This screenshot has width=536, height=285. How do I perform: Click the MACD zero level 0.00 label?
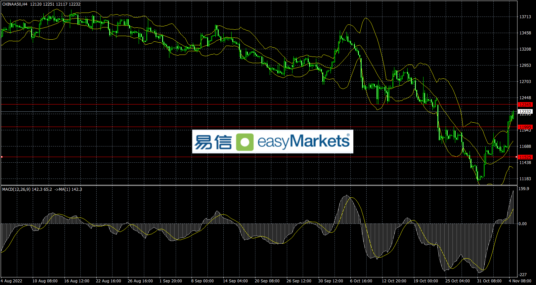523,224
